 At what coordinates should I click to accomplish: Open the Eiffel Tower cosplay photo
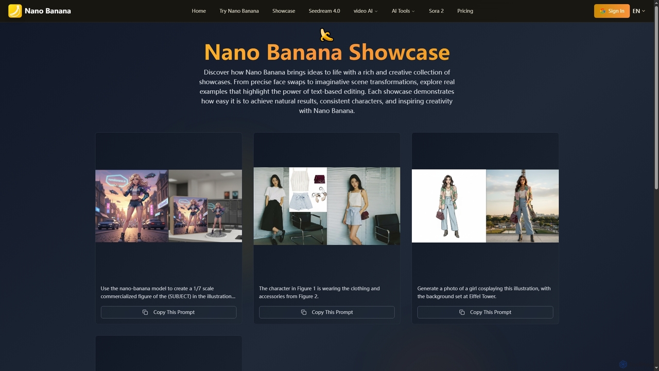click(522, 206)
